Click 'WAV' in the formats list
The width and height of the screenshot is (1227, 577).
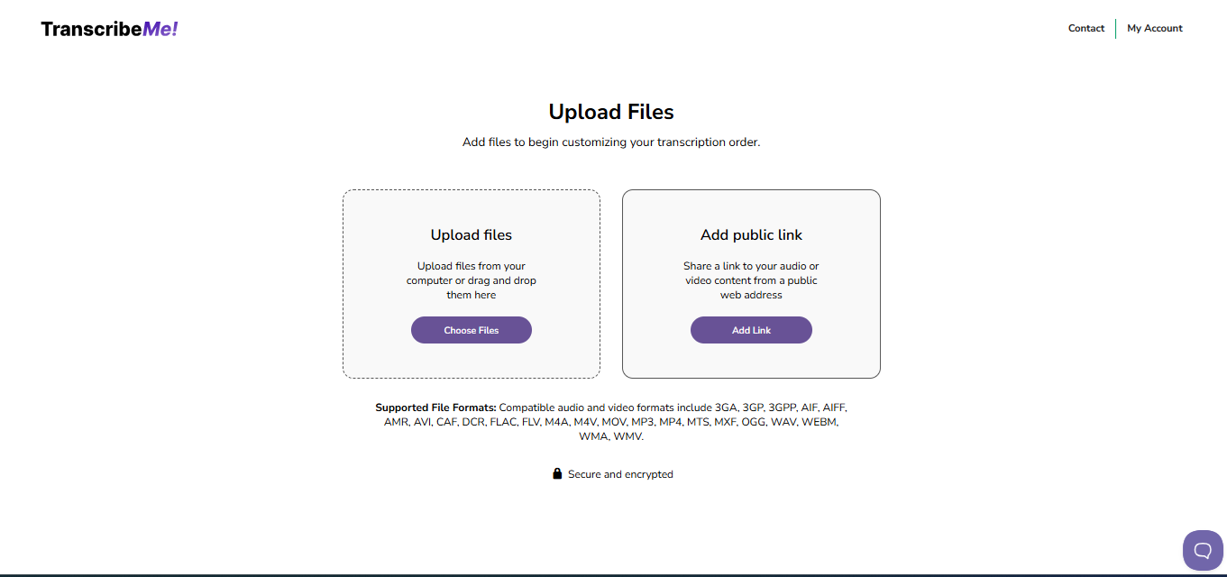click(x=784, y=421)
